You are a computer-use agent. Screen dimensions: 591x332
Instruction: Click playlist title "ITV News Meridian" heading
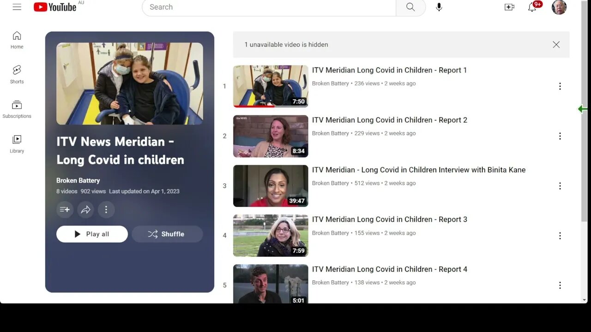(x=120, y=150)
